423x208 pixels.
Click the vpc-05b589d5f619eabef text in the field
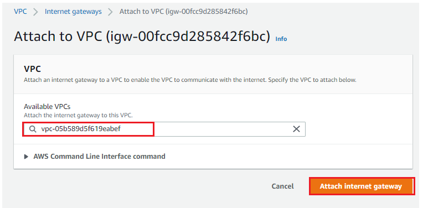[81, 129]
